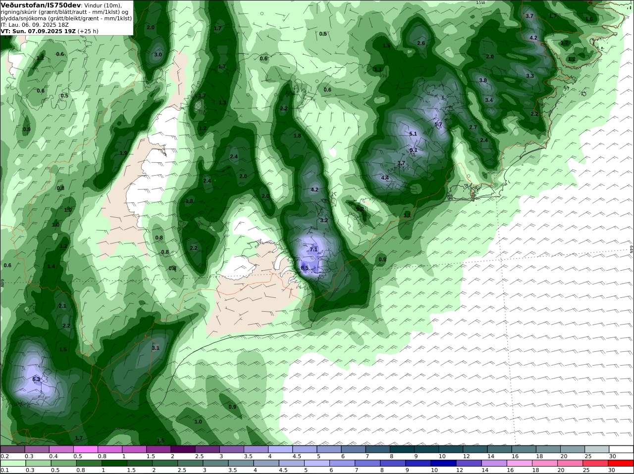Select upper snow legend bright pink swatch labelled 0.5

(86, 449)
